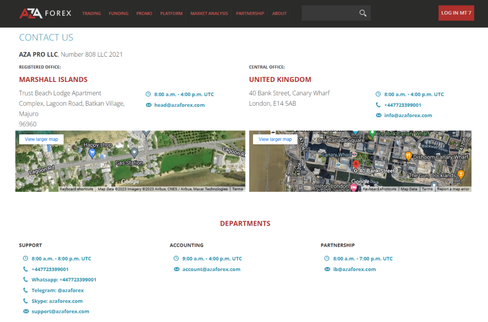Open the Market Analysis menu
The image size is (488, 322).
click(x=209, y=13)
